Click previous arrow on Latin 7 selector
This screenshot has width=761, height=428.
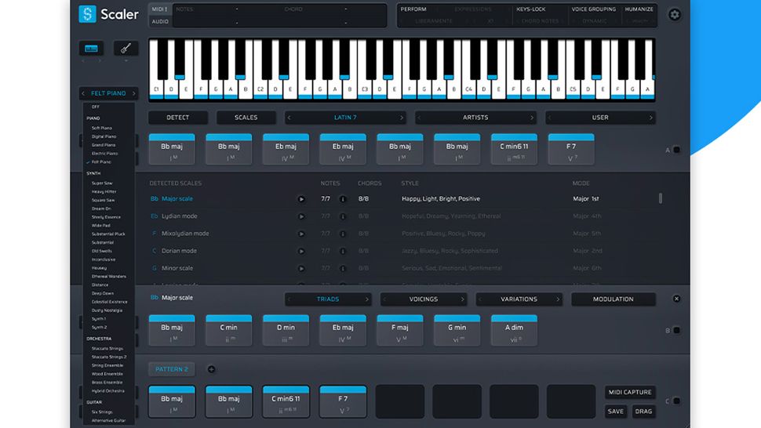(289, 118)
